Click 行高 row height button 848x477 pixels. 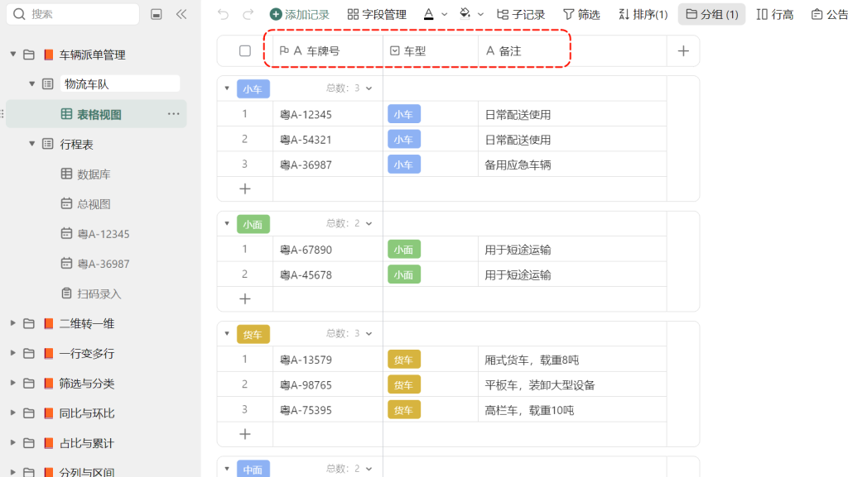coord(775,14)
